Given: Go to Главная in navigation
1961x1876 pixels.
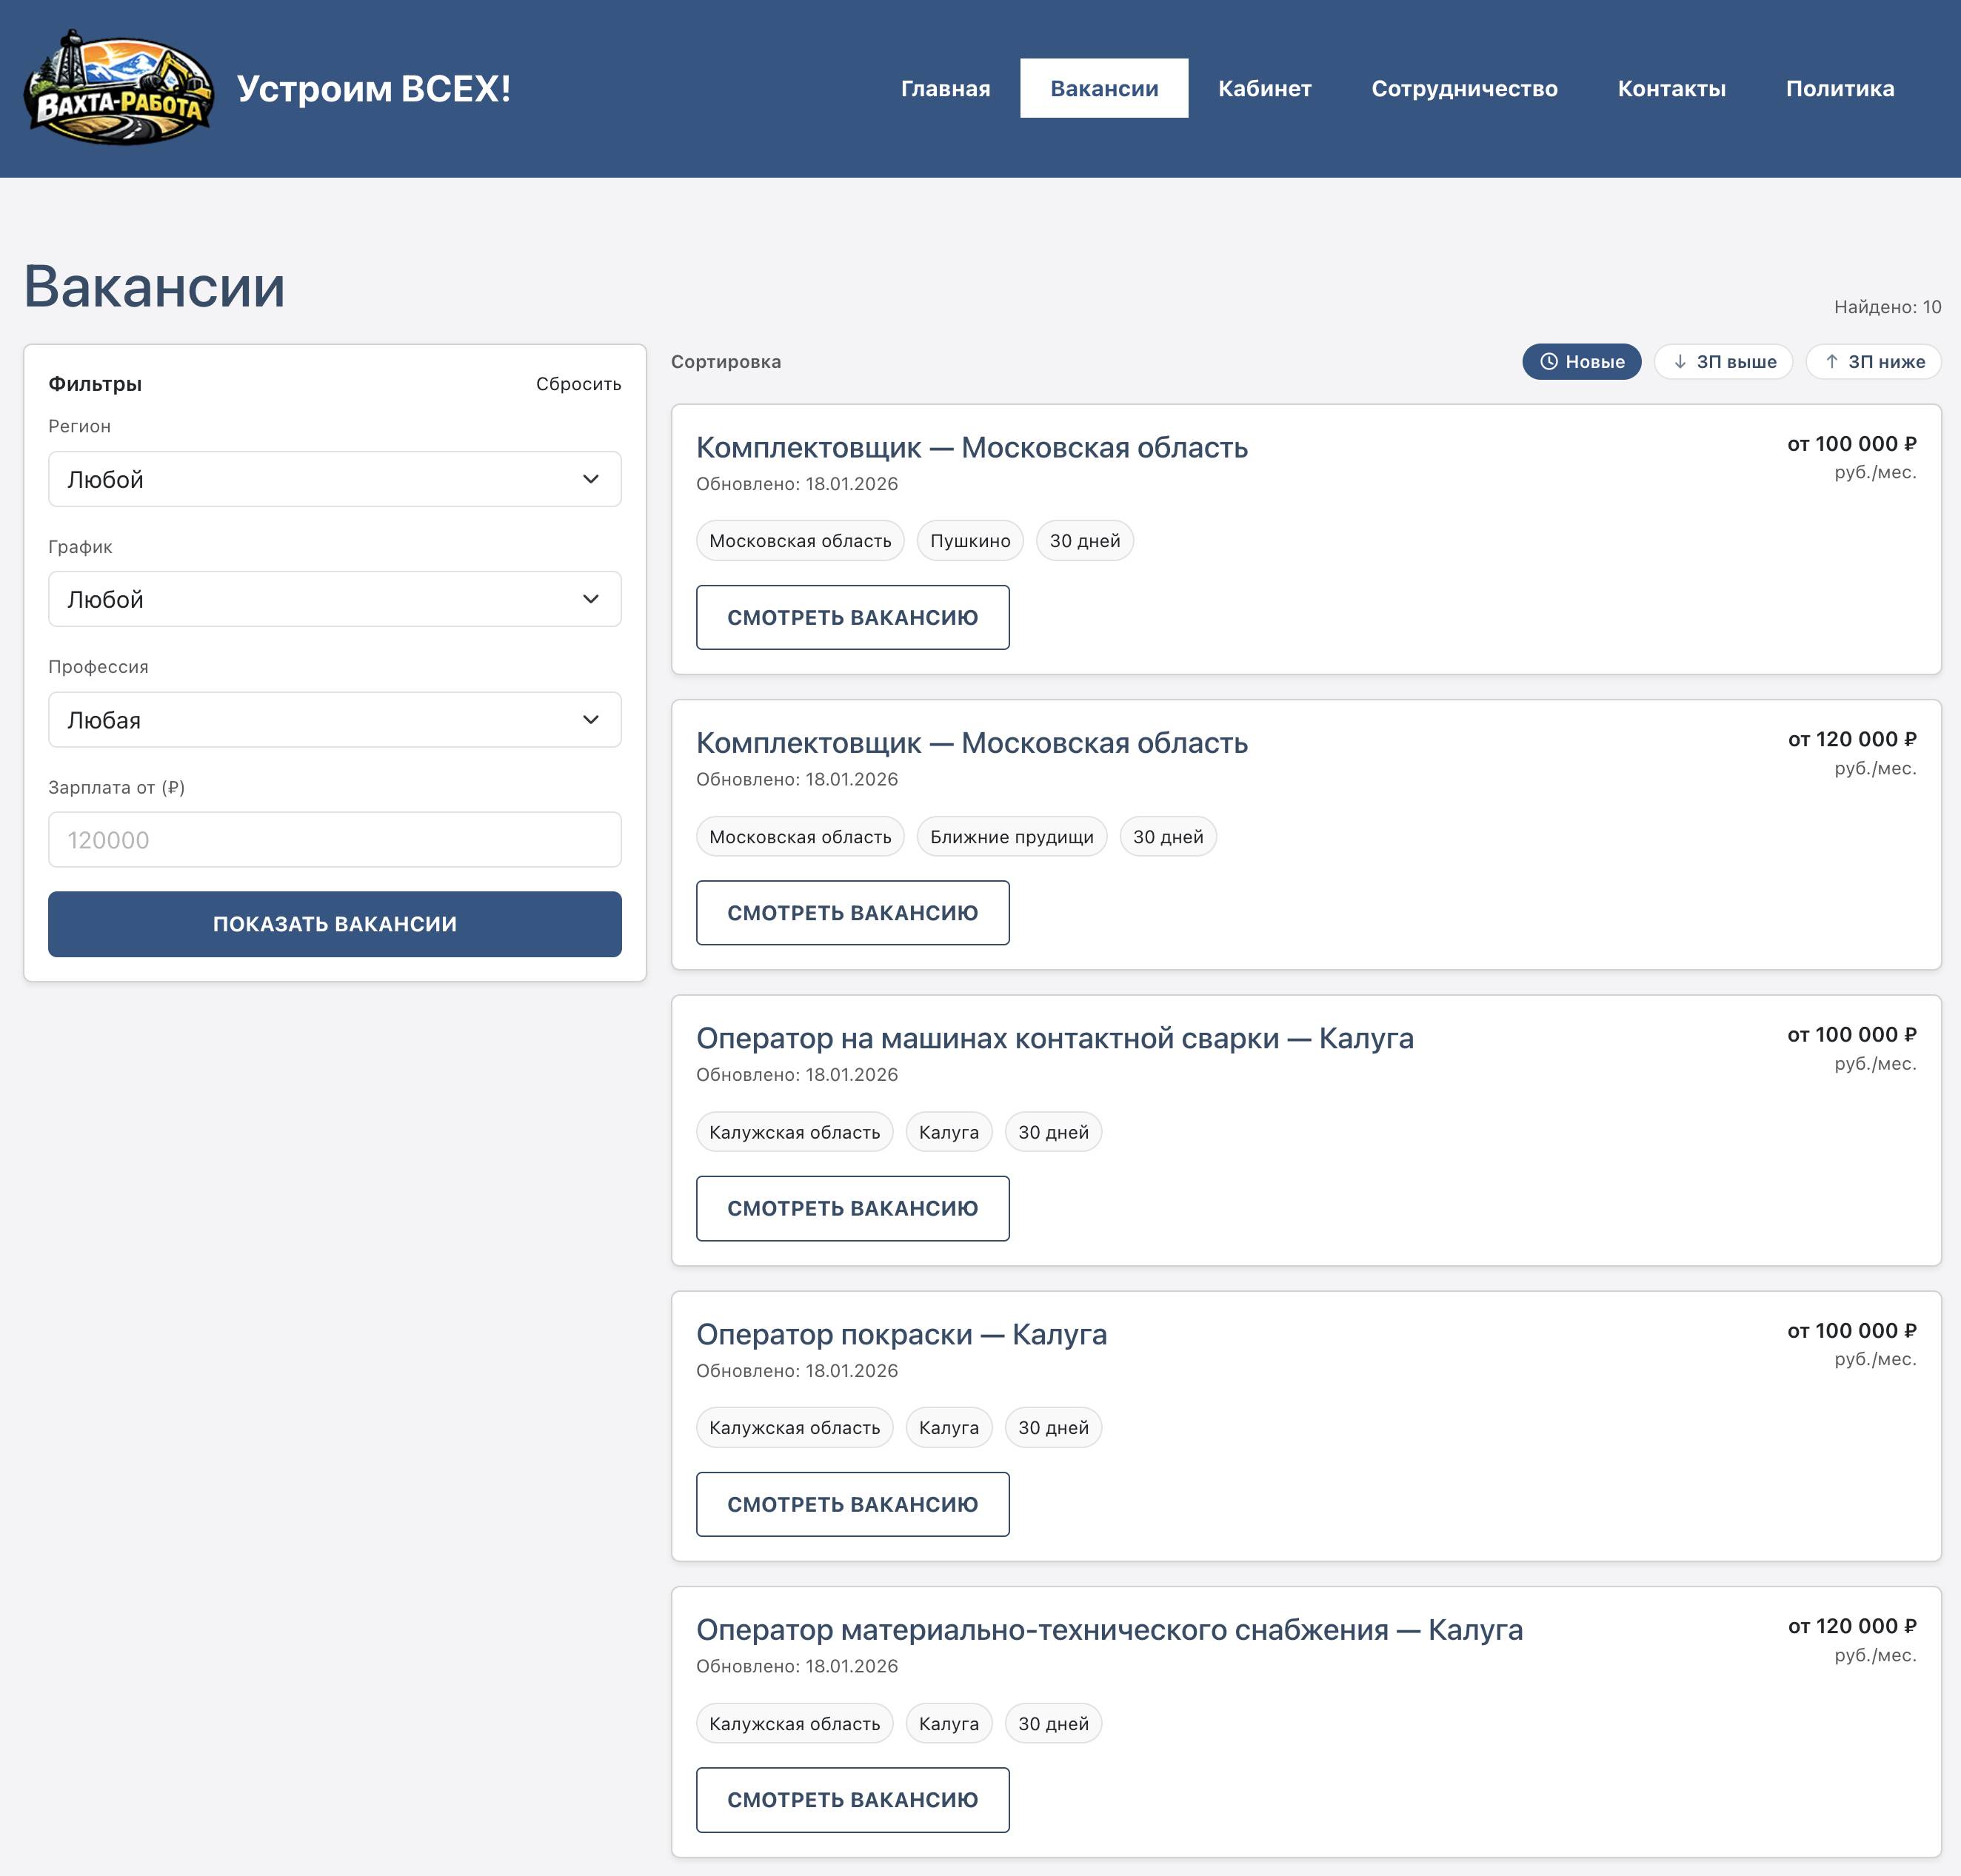Looking at the screenshot, I should 944,88.
